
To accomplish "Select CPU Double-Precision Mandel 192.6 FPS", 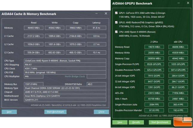I will [x=178, y=110].
